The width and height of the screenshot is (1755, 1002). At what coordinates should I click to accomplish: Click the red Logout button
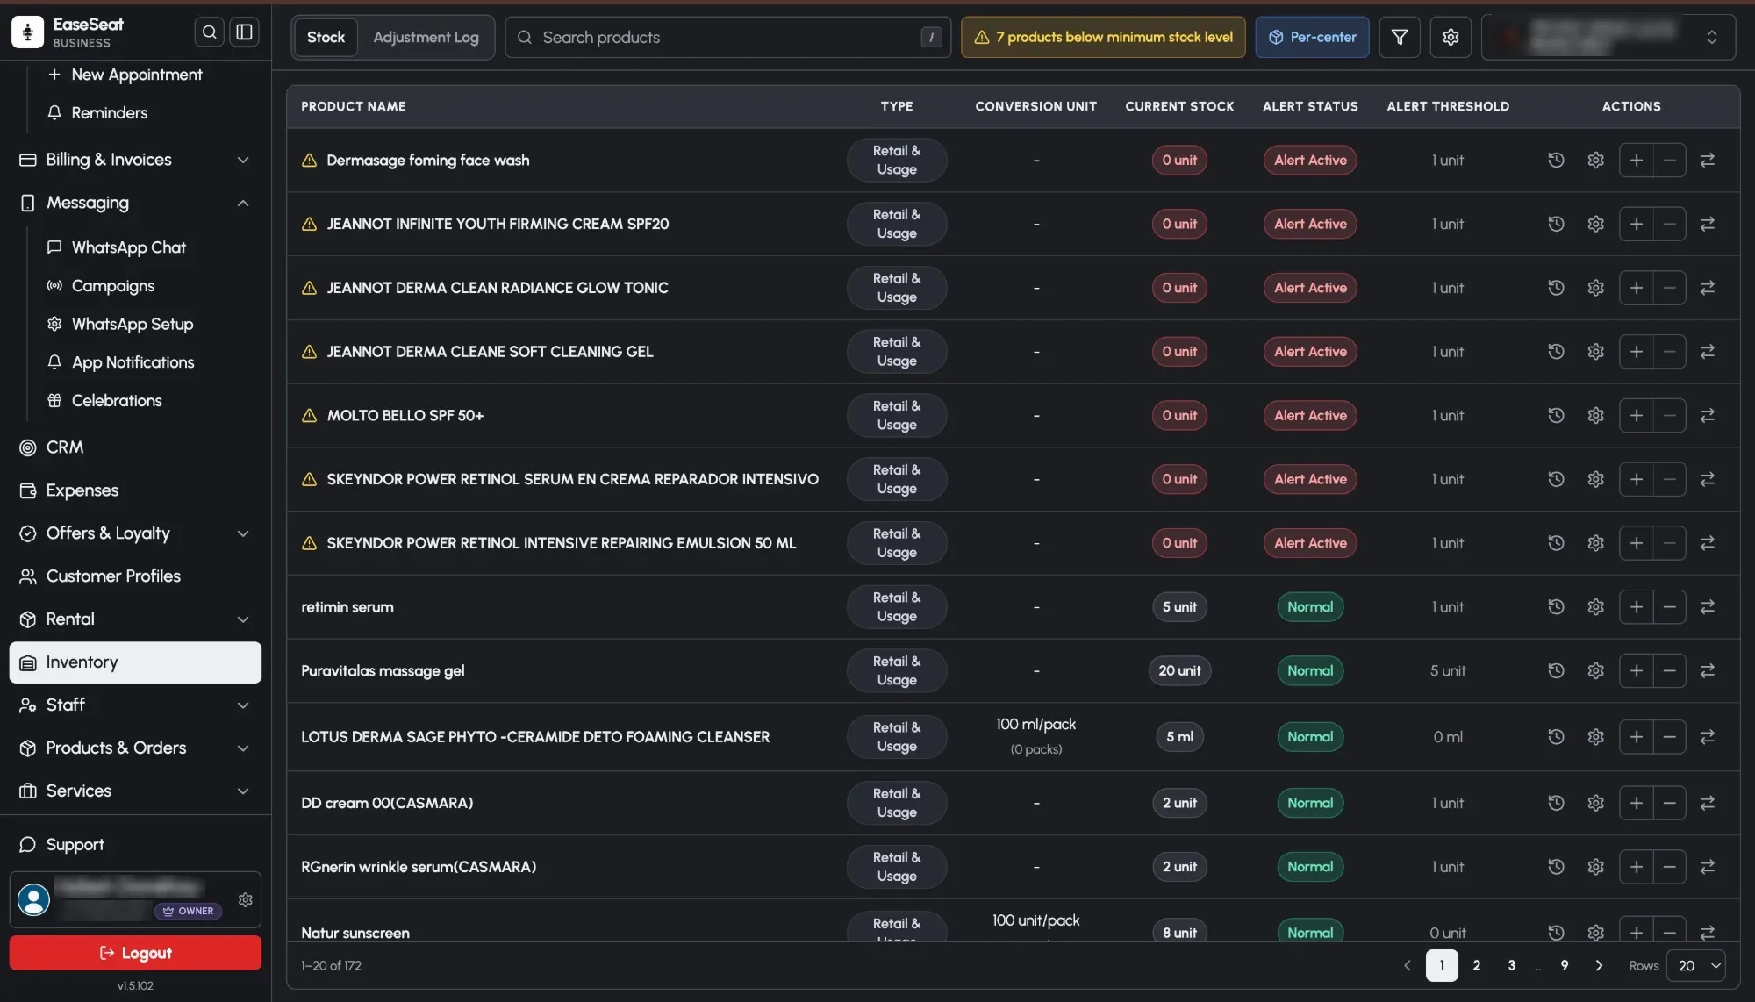[x=135, y=953]
